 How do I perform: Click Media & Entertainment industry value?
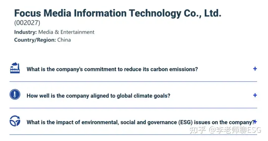66,32
